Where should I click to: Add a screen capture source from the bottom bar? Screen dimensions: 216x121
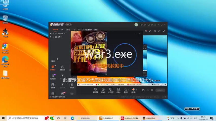coord(96,90)
